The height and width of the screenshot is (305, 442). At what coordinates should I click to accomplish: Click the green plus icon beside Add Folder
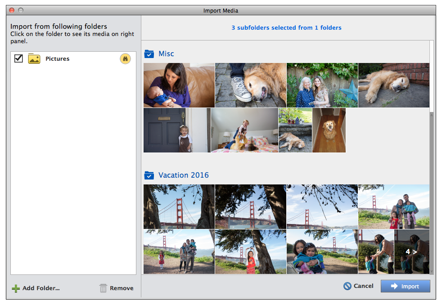click(x=15, y=288)
